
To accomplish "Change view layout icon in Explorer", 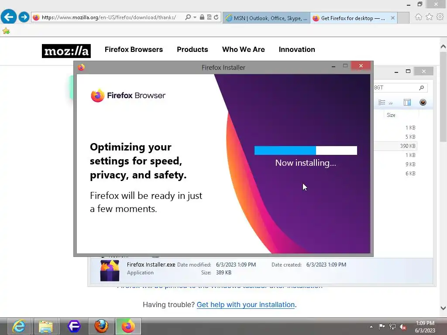I will (x=382, y=103).
